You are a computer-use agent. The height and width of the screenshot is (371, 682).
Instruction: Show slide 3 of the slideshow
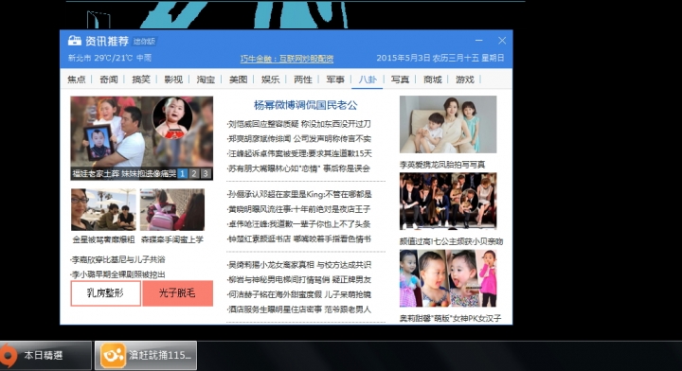(206, 174)
